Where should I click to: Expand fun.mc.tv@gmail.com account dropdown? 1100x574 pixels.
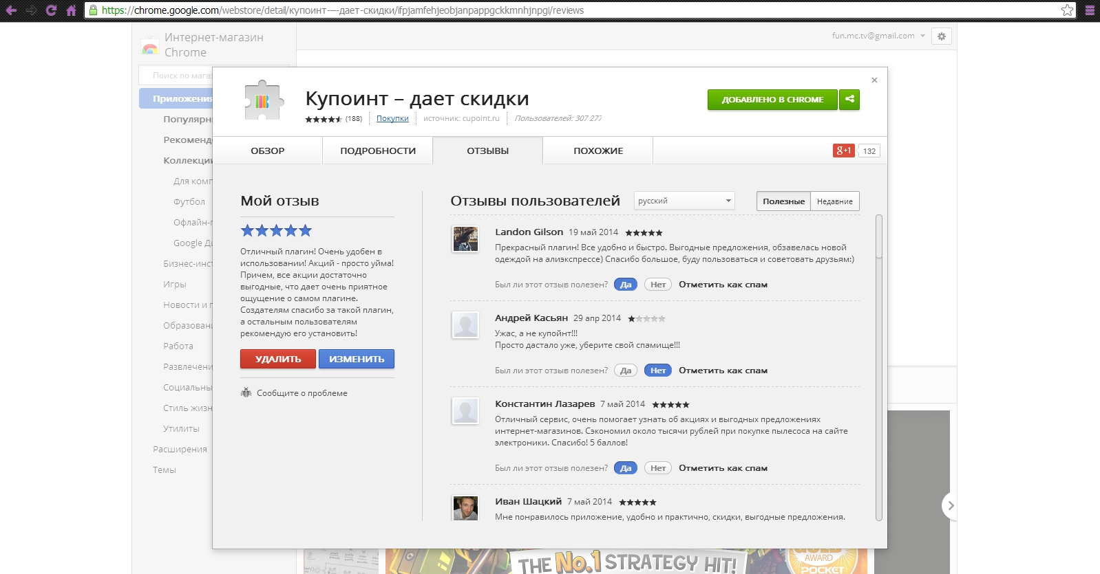pos(878,36)
